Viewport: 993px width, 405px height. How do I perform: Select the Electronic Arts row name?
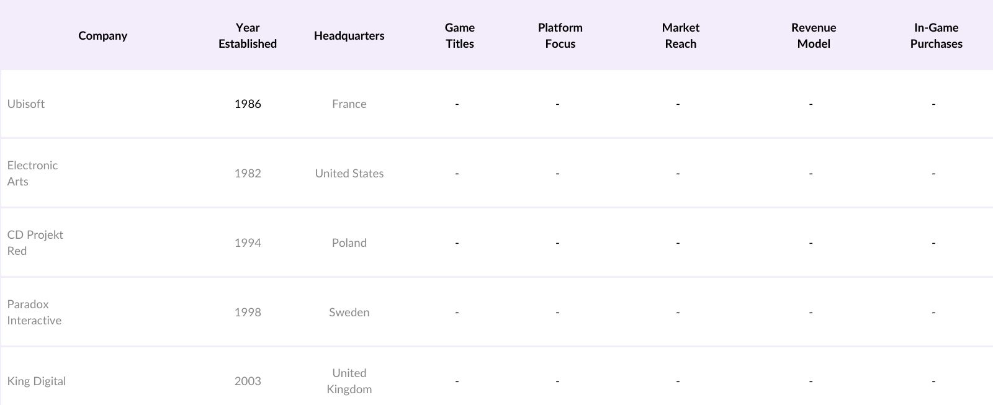[32, 173]
